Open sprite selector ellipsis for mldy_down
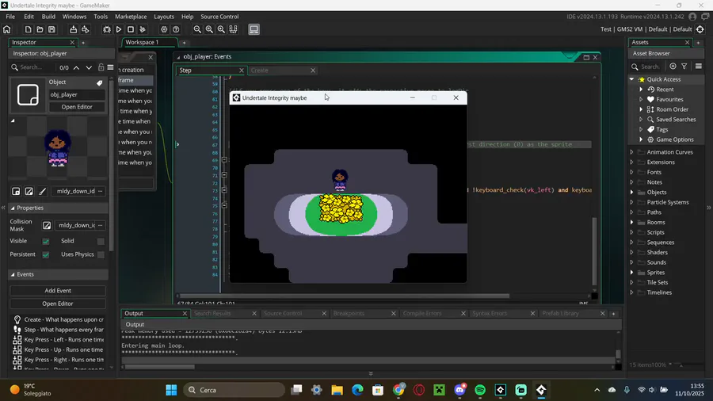 100,192
